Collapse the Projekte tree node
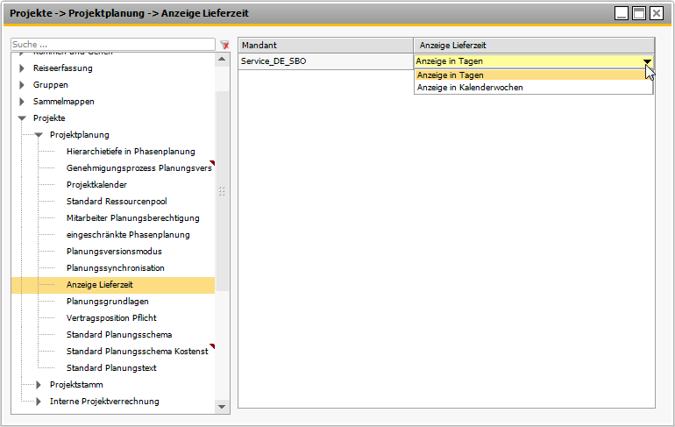The width and height of the screenshot is (675, 427). pos(22,118)
